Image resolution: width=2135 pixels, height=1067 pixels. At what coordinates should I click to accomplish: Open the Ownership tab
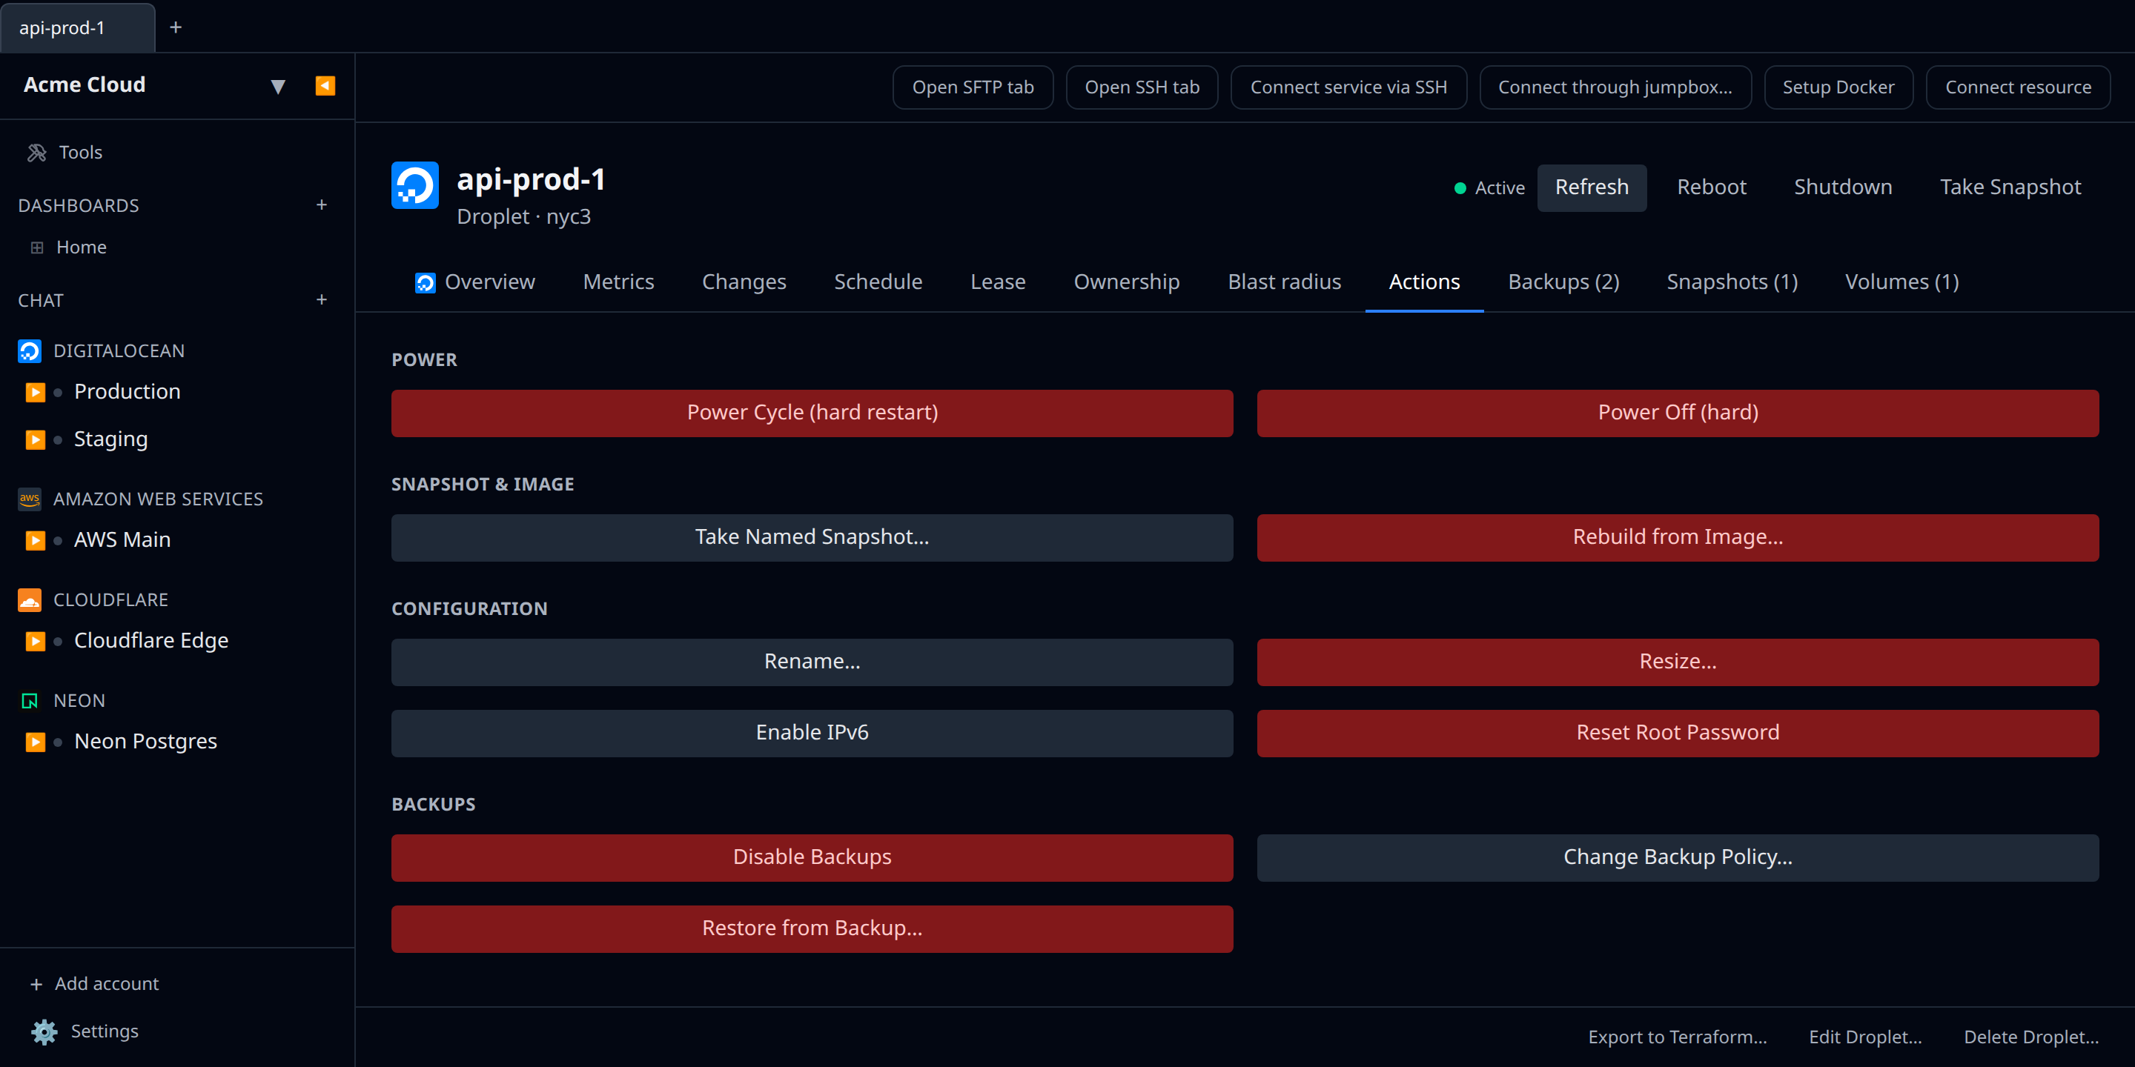click(x=1126, y=282)
